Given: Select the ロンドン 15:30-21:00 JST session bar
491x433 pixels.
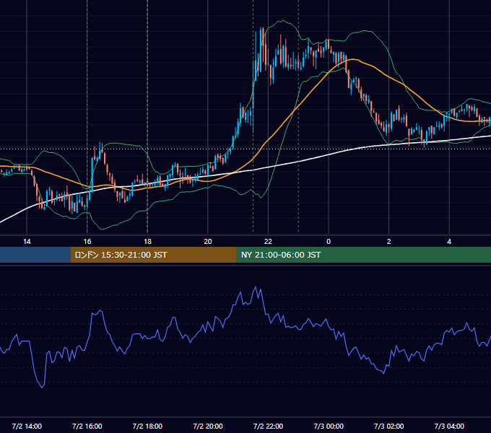Looking at the screenshot, I should [x=153, y=255].
